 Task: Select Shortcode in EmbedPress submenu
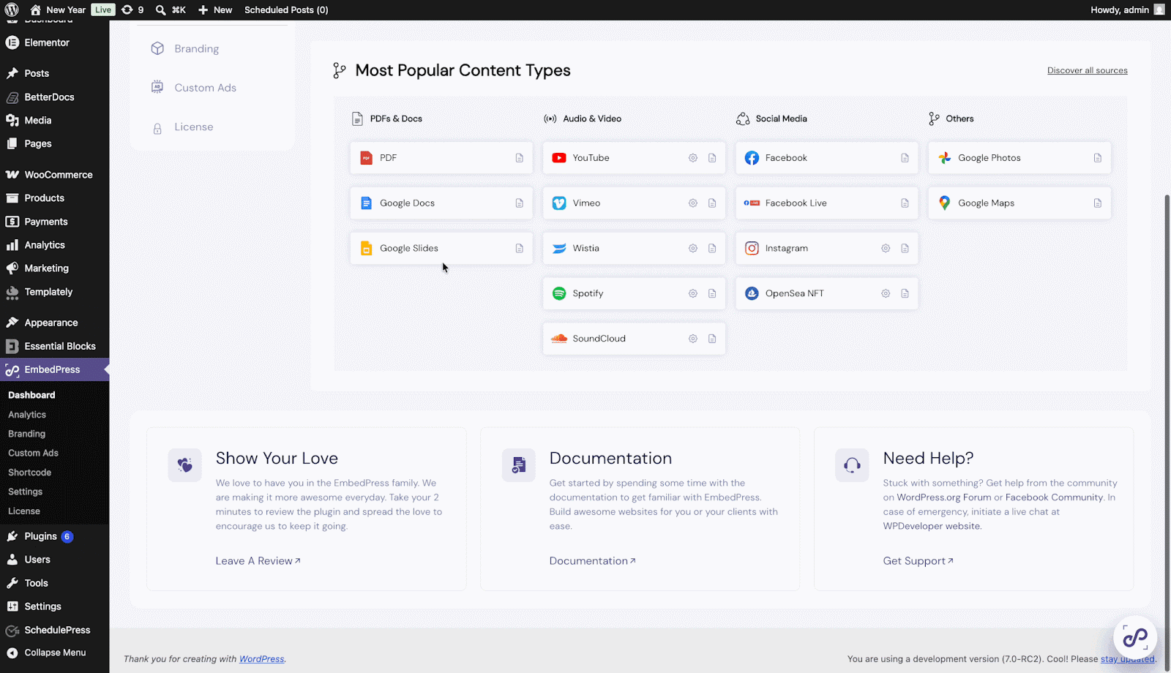[29, 473]
